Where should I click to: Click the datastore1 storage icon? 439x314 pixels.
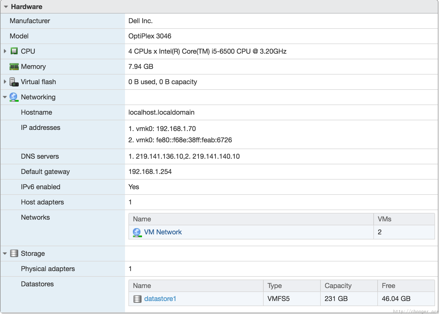click(137, 299)
